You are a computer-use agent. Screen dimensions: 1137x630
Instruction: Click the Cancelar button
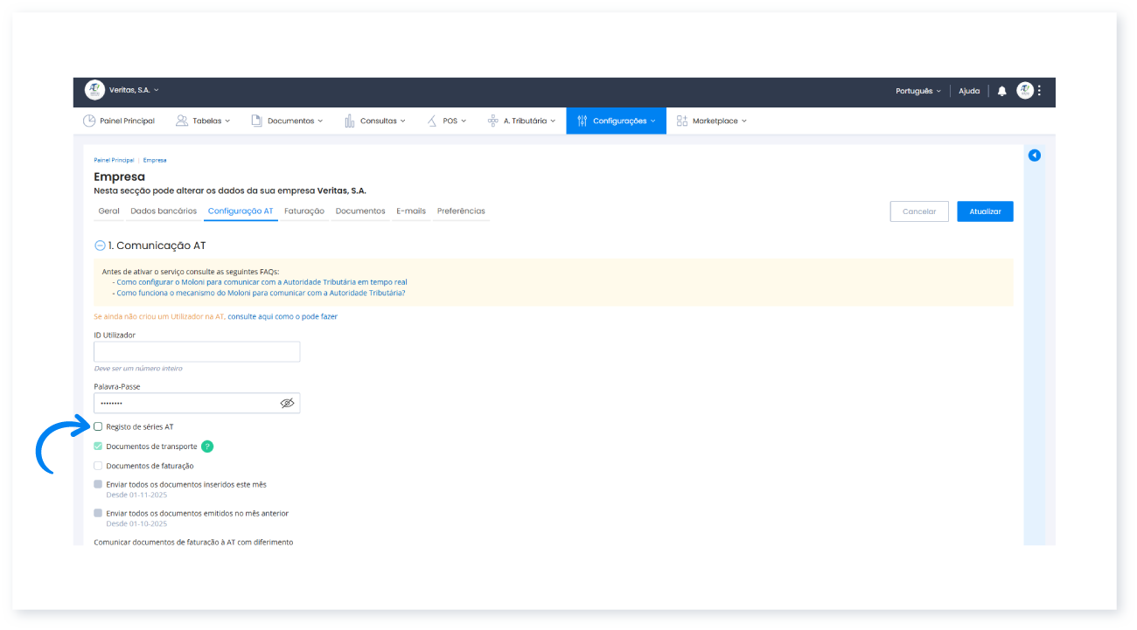click(x=919, y=211)
